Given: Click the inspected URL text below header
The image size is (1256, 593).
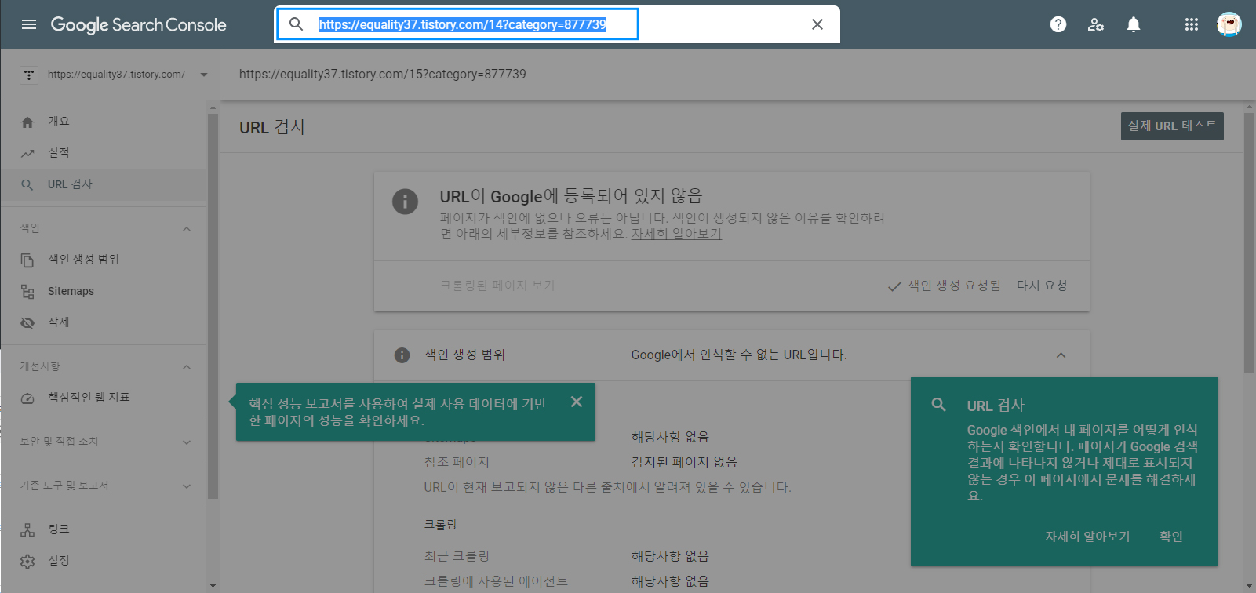Looking at the screenshot, I should [383, 75].
